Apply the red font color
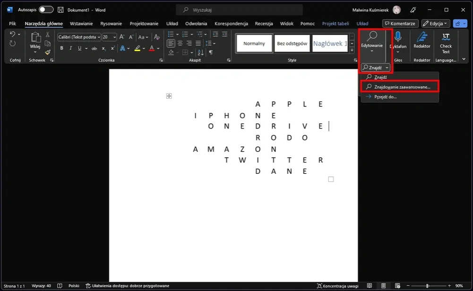473x291 pixels. coord(152,48)
